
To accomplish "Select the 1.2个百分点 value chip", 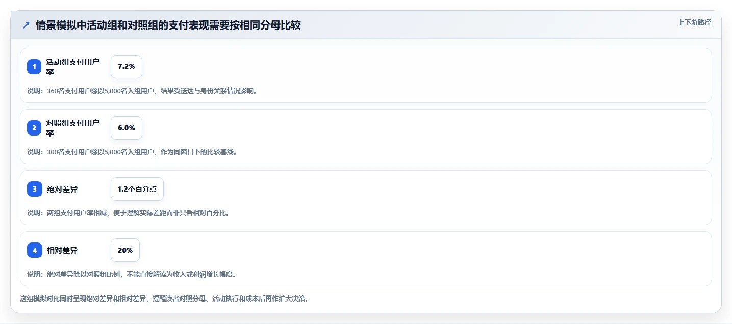I will click(137, 189).
